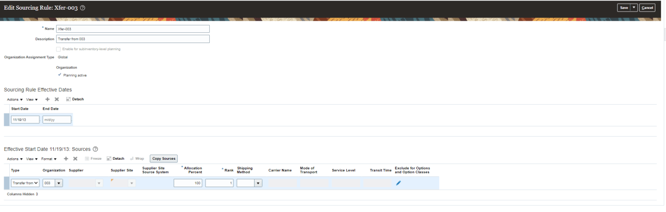The width and height of the screenshot is (666, 212).
Task: Open Format menu in Sources section
Action: pyautogui.click(x=49, y=158)
